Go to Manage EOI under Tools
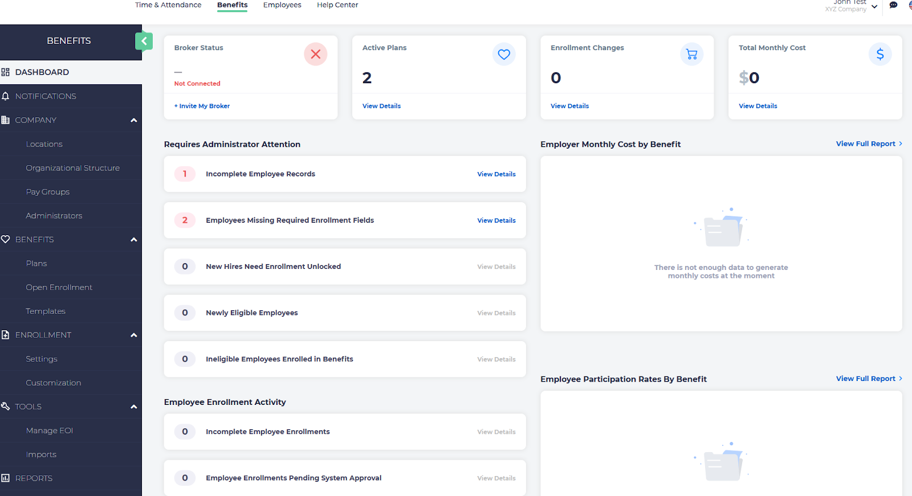 click(50, 431)
